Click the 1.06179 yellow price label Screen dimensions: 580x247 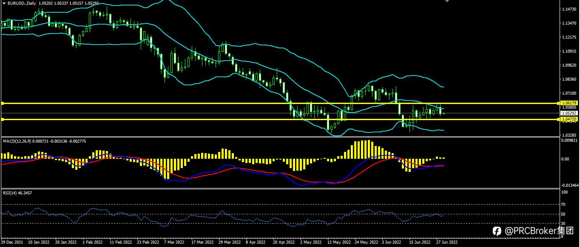(569, 103)
